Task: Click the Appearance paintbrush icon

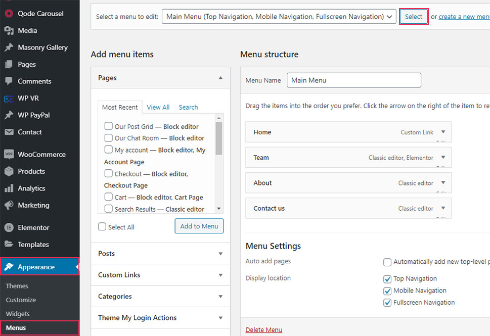Action: point(9,267)
